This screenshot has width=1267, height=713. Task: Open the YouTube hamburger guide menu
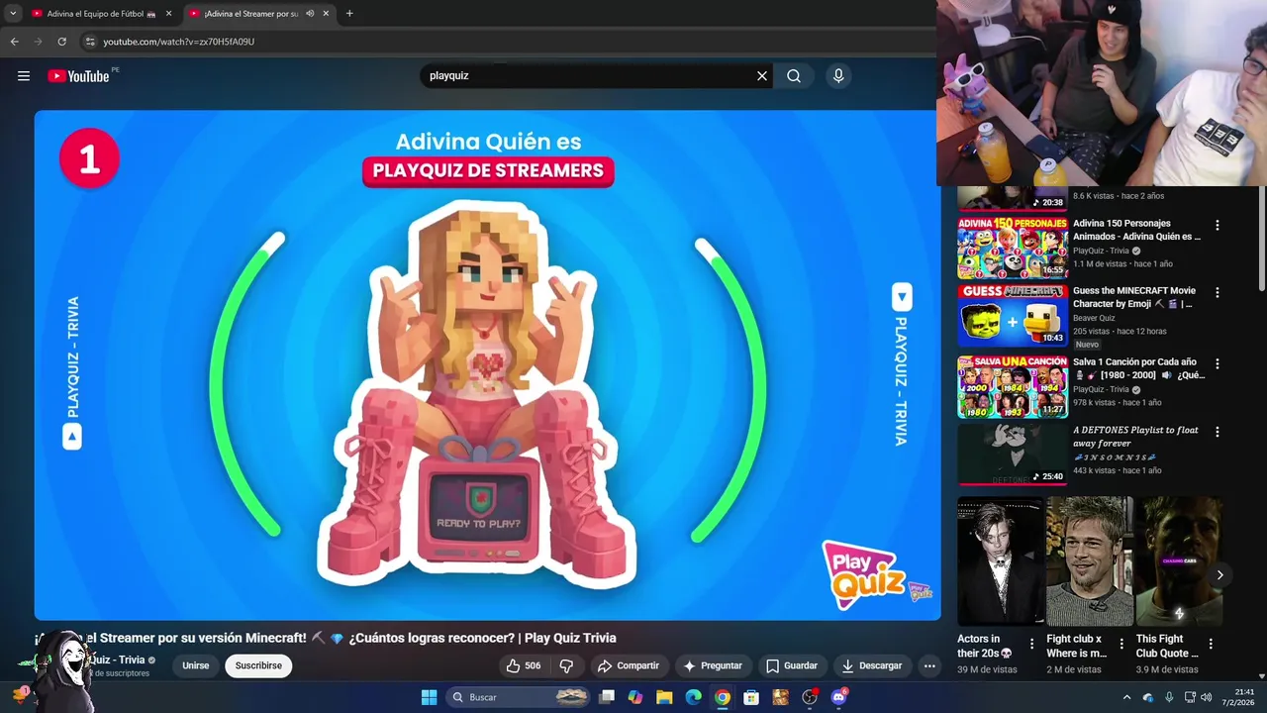pyautogui.click(x=24, y=76)
